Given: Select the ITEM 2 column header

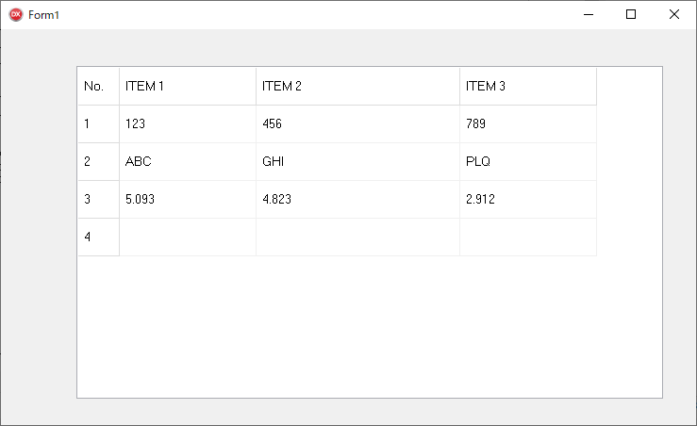Looking at the screenshot, I should (357, 86).
